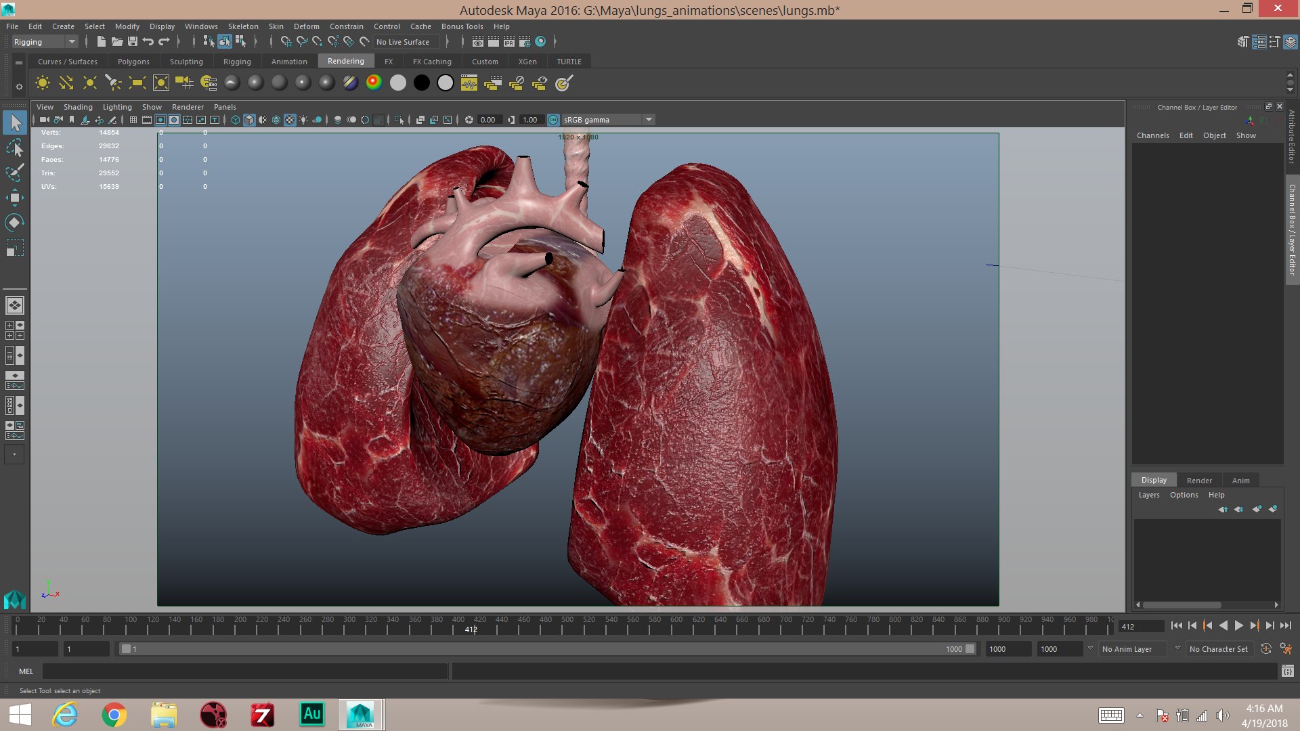Choose the Select Tool arrow
1300x731 pixels.
point(15,123)
